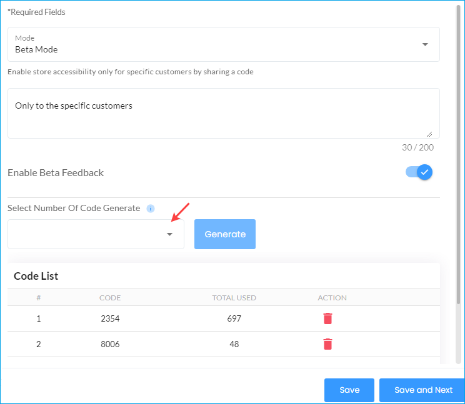The height and width of the screenshot is (404, 465).
Task: Select row with code 8006
Action: pyautogui.click(x=224, y=344)
